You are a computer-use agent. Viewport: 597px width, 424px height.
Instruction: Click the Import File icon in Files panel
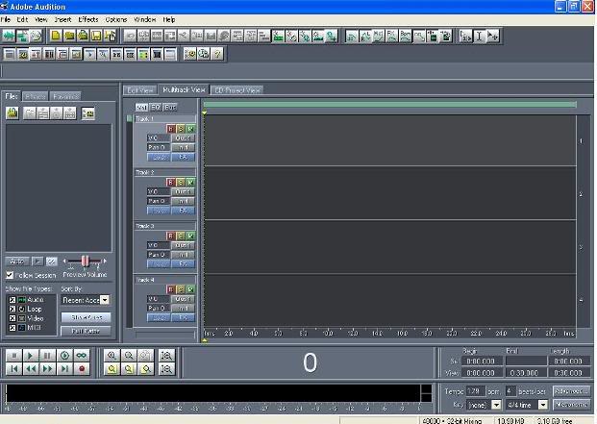pos(12,113)
